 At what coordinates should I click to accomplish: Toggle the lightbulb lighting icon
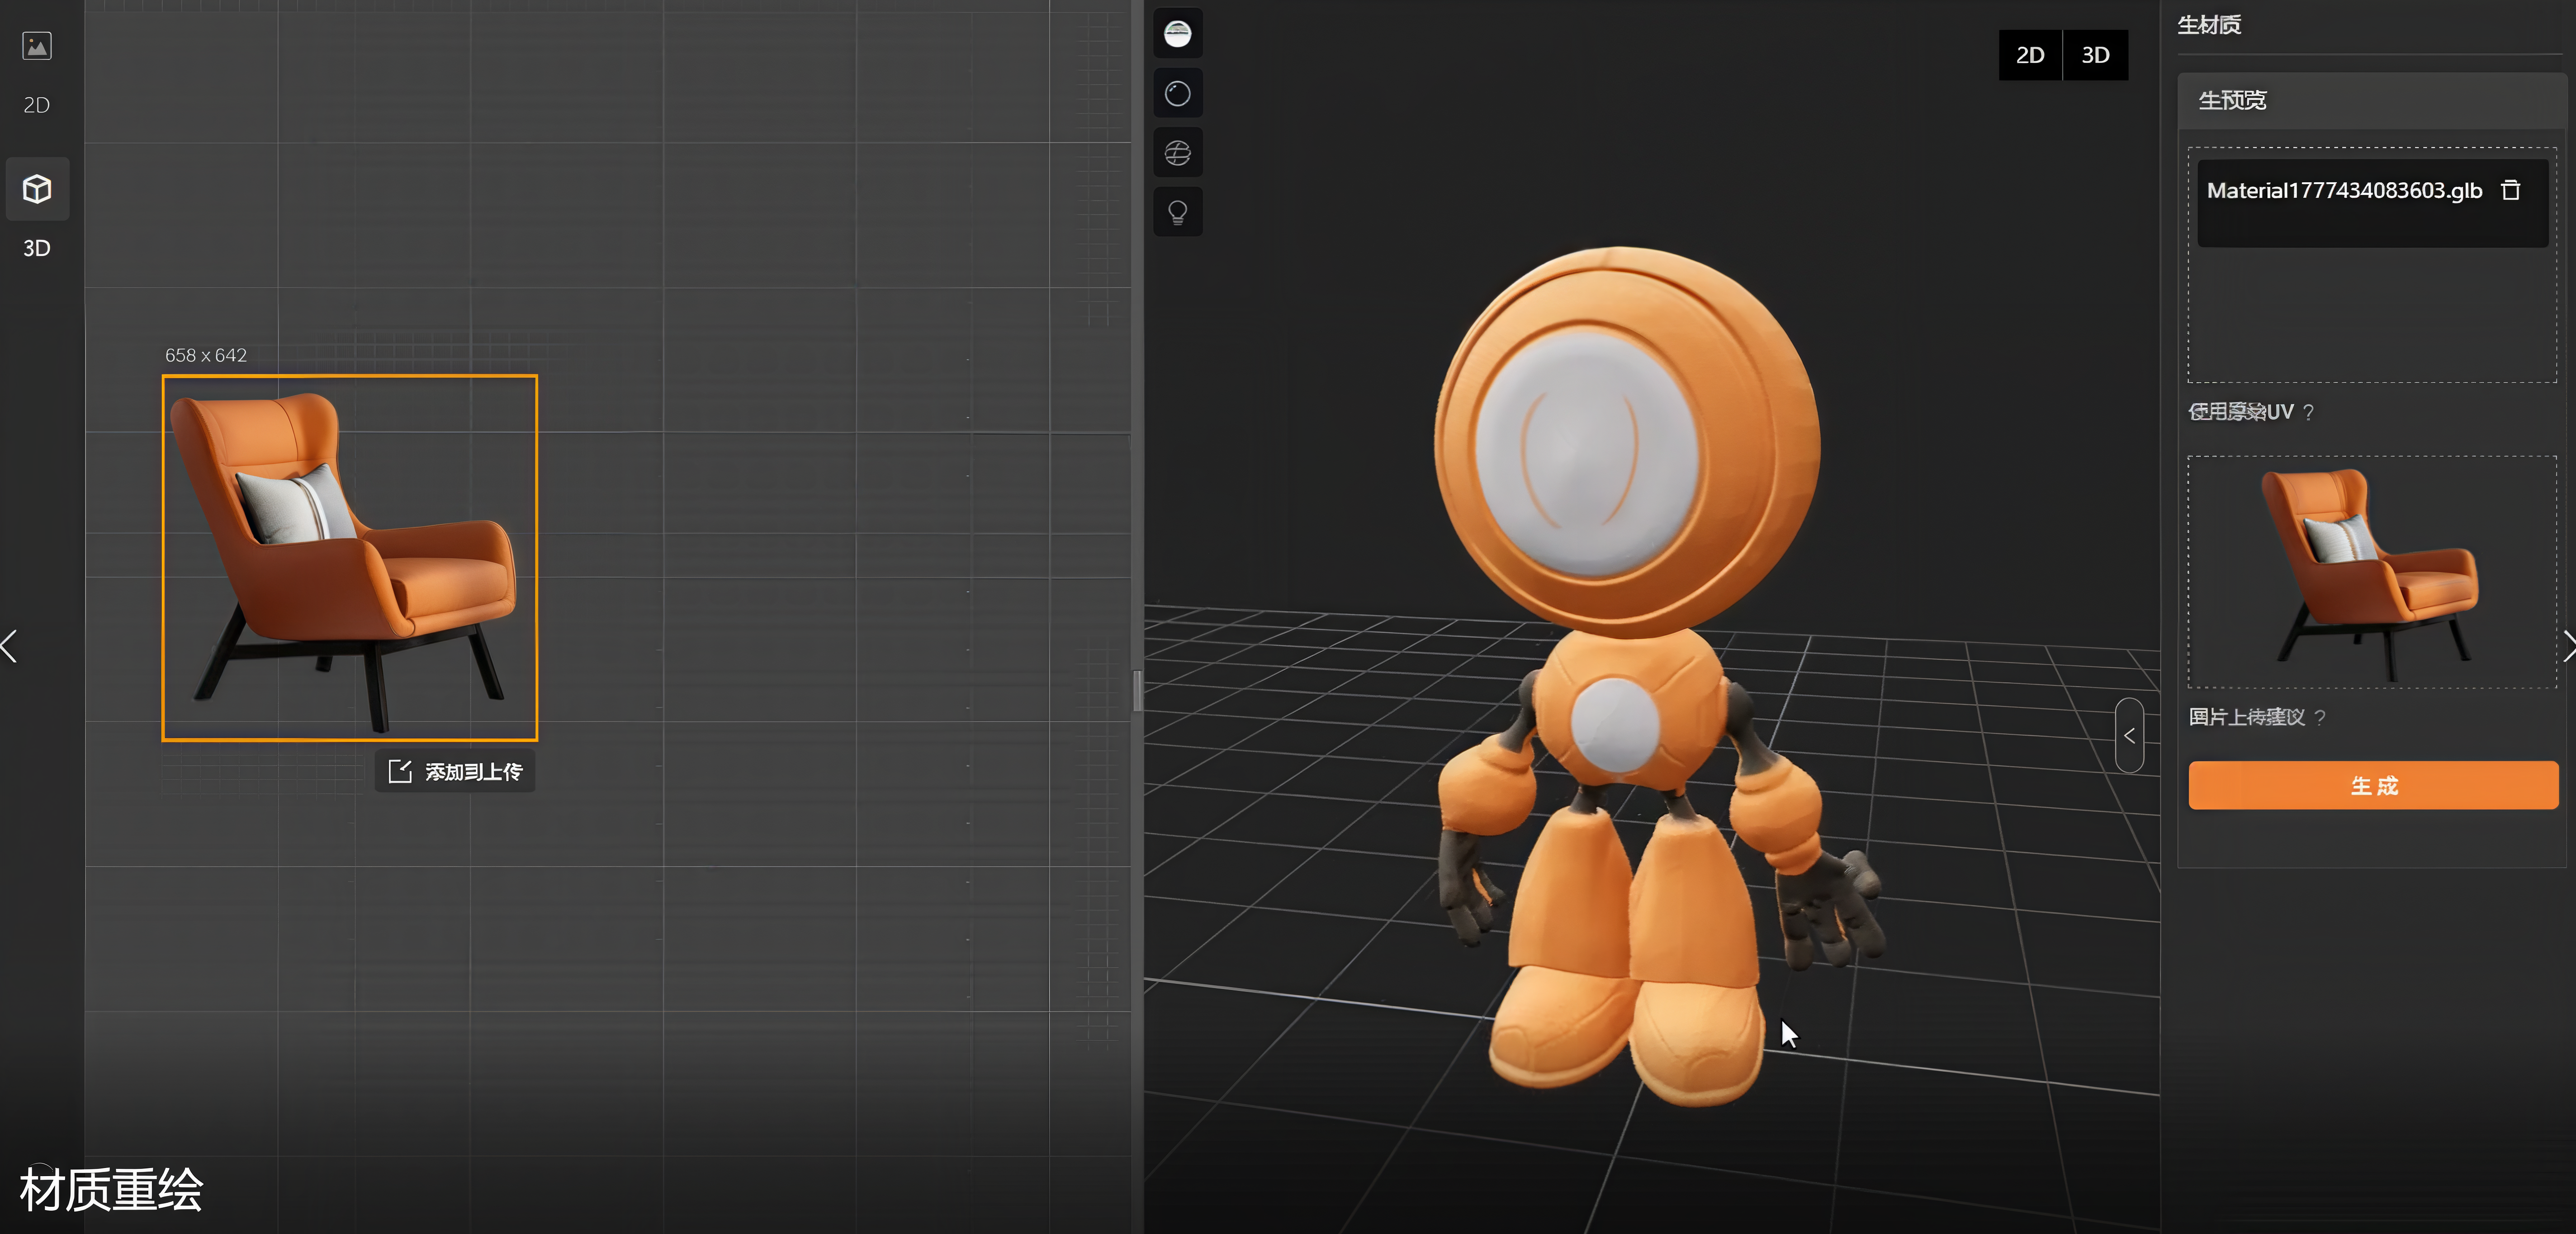coord(1178,212)
